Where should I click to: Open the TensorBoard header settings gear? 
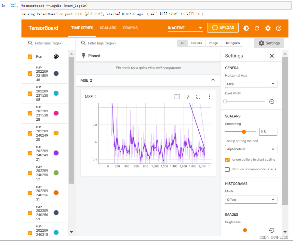pyautogui.click(x=268, y=28)
